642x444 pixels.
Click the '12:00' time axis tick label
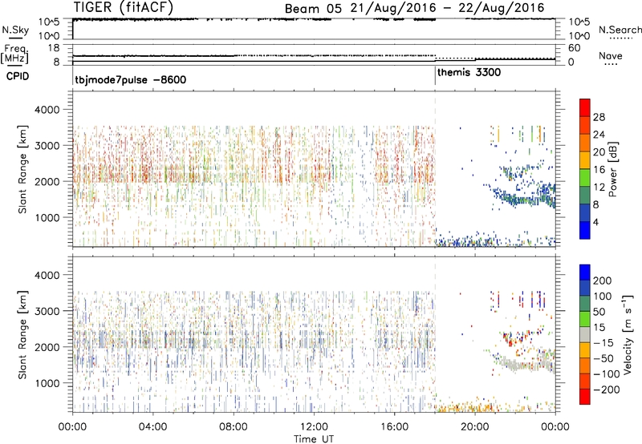[314, 426]
